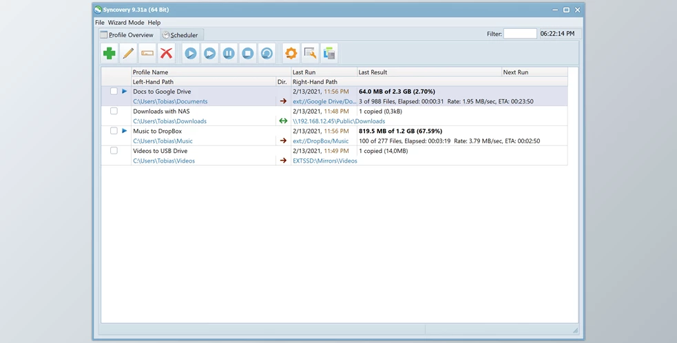Check the Docs to Google Drive checkbox

(x=114, y=91)
